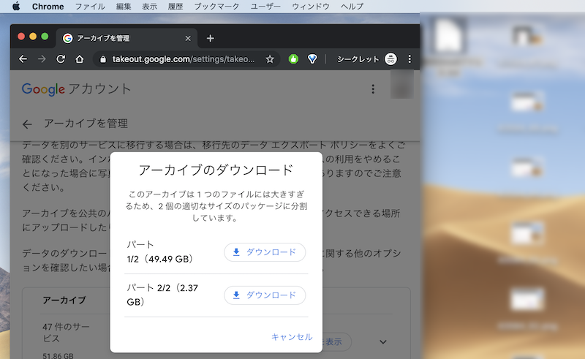Close the アーカイブを管理 tab
The image size is (585, 359).
click(189, 38)
